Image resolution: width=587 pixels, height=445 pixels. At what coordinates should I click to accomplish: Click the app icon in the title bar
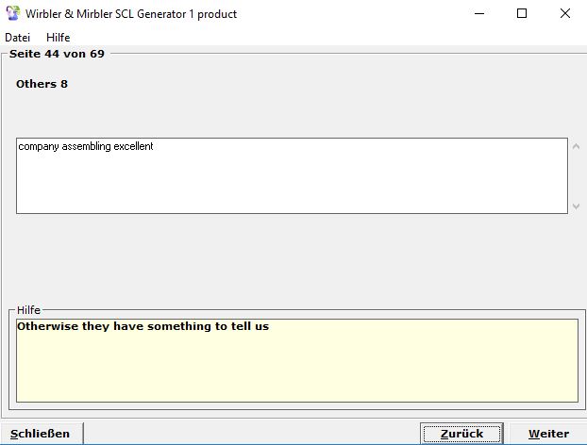[x=13, y=14]
